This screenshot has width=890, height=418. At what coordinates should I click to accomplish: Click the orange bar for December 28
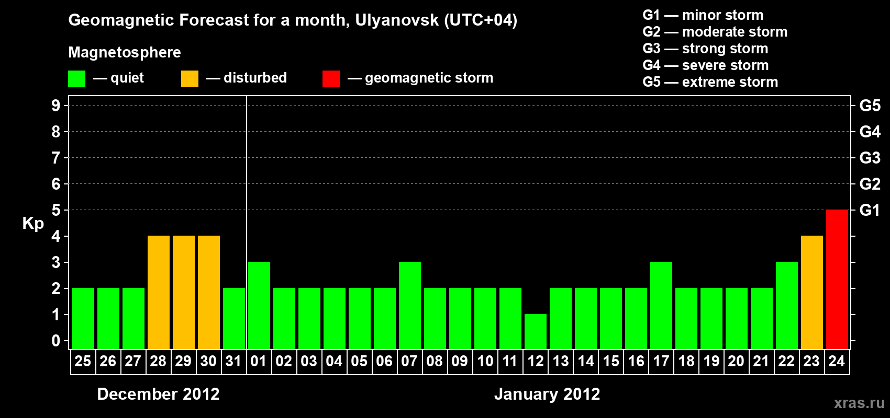coord(158,292)
